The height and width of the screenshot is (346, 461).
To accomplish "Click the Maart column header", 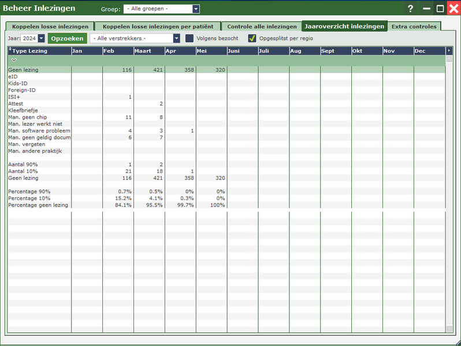I will point(148,51).
